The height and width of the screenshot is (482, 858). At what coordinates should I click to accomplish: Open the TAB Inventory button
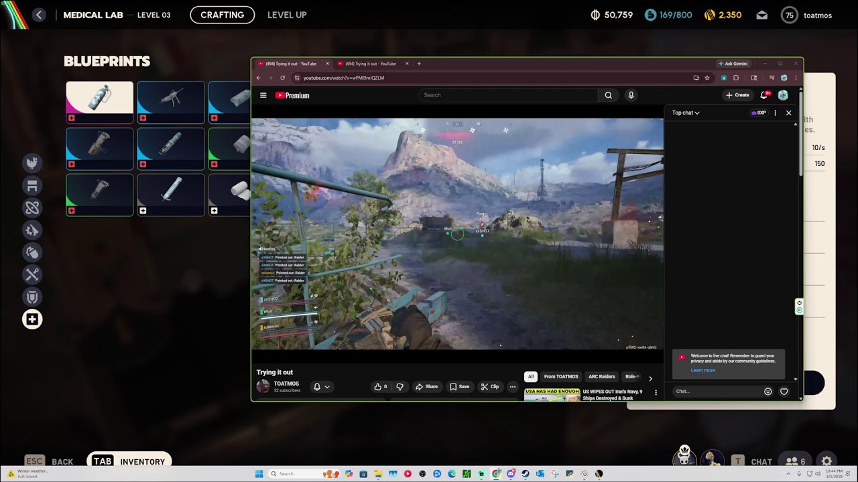[129, 461]
